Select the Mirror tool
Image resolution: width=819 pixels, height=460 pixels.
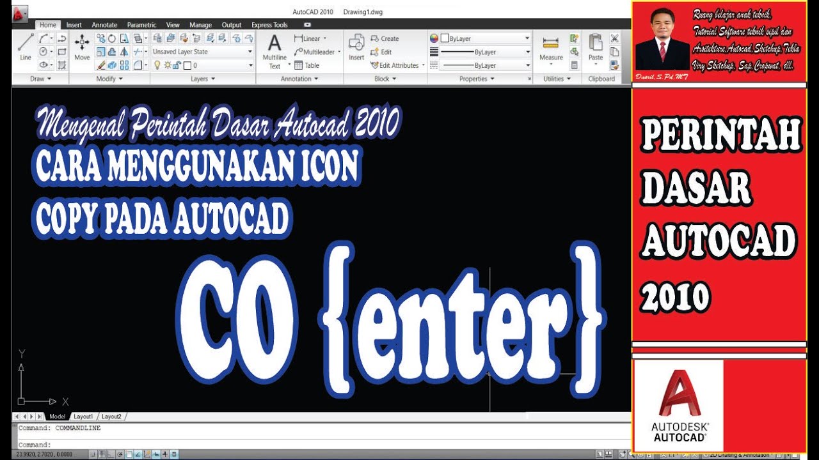pyautogui.click(x=124, y=52)
